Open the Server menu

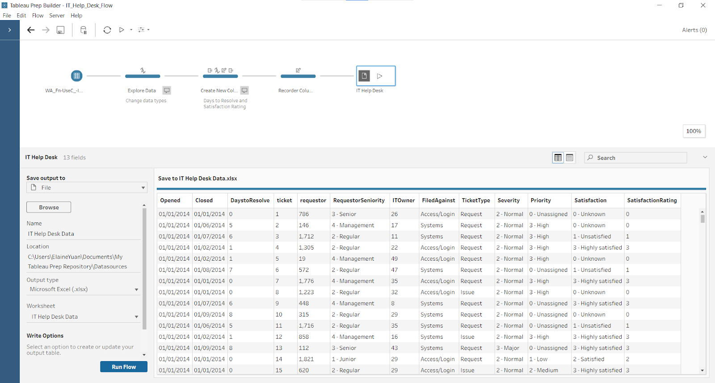(x=57, y=15)
